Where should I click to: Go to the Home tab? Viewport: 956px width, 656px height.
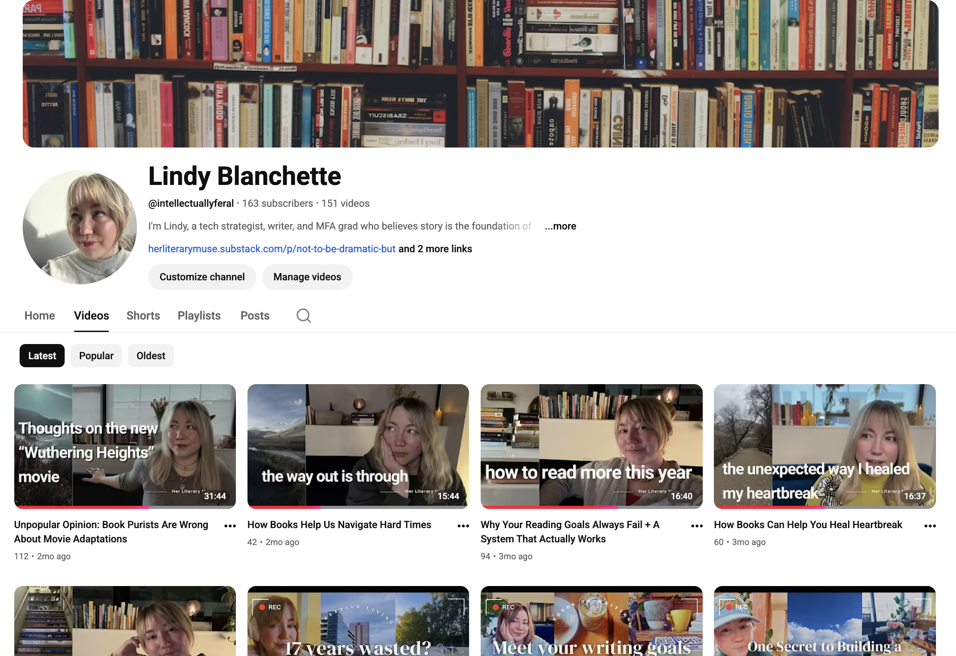pos(40,316)
